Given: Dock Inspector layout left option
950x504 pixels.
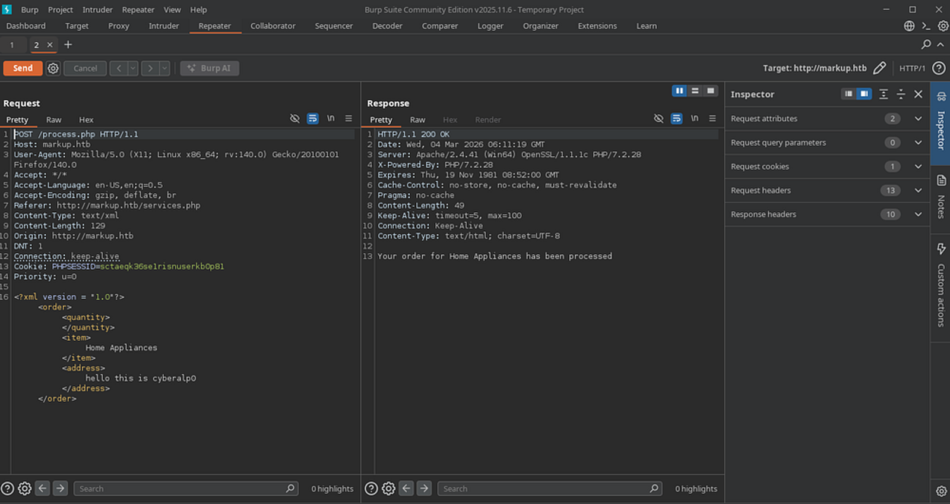Looking at the screenshot, I should 848,94.
